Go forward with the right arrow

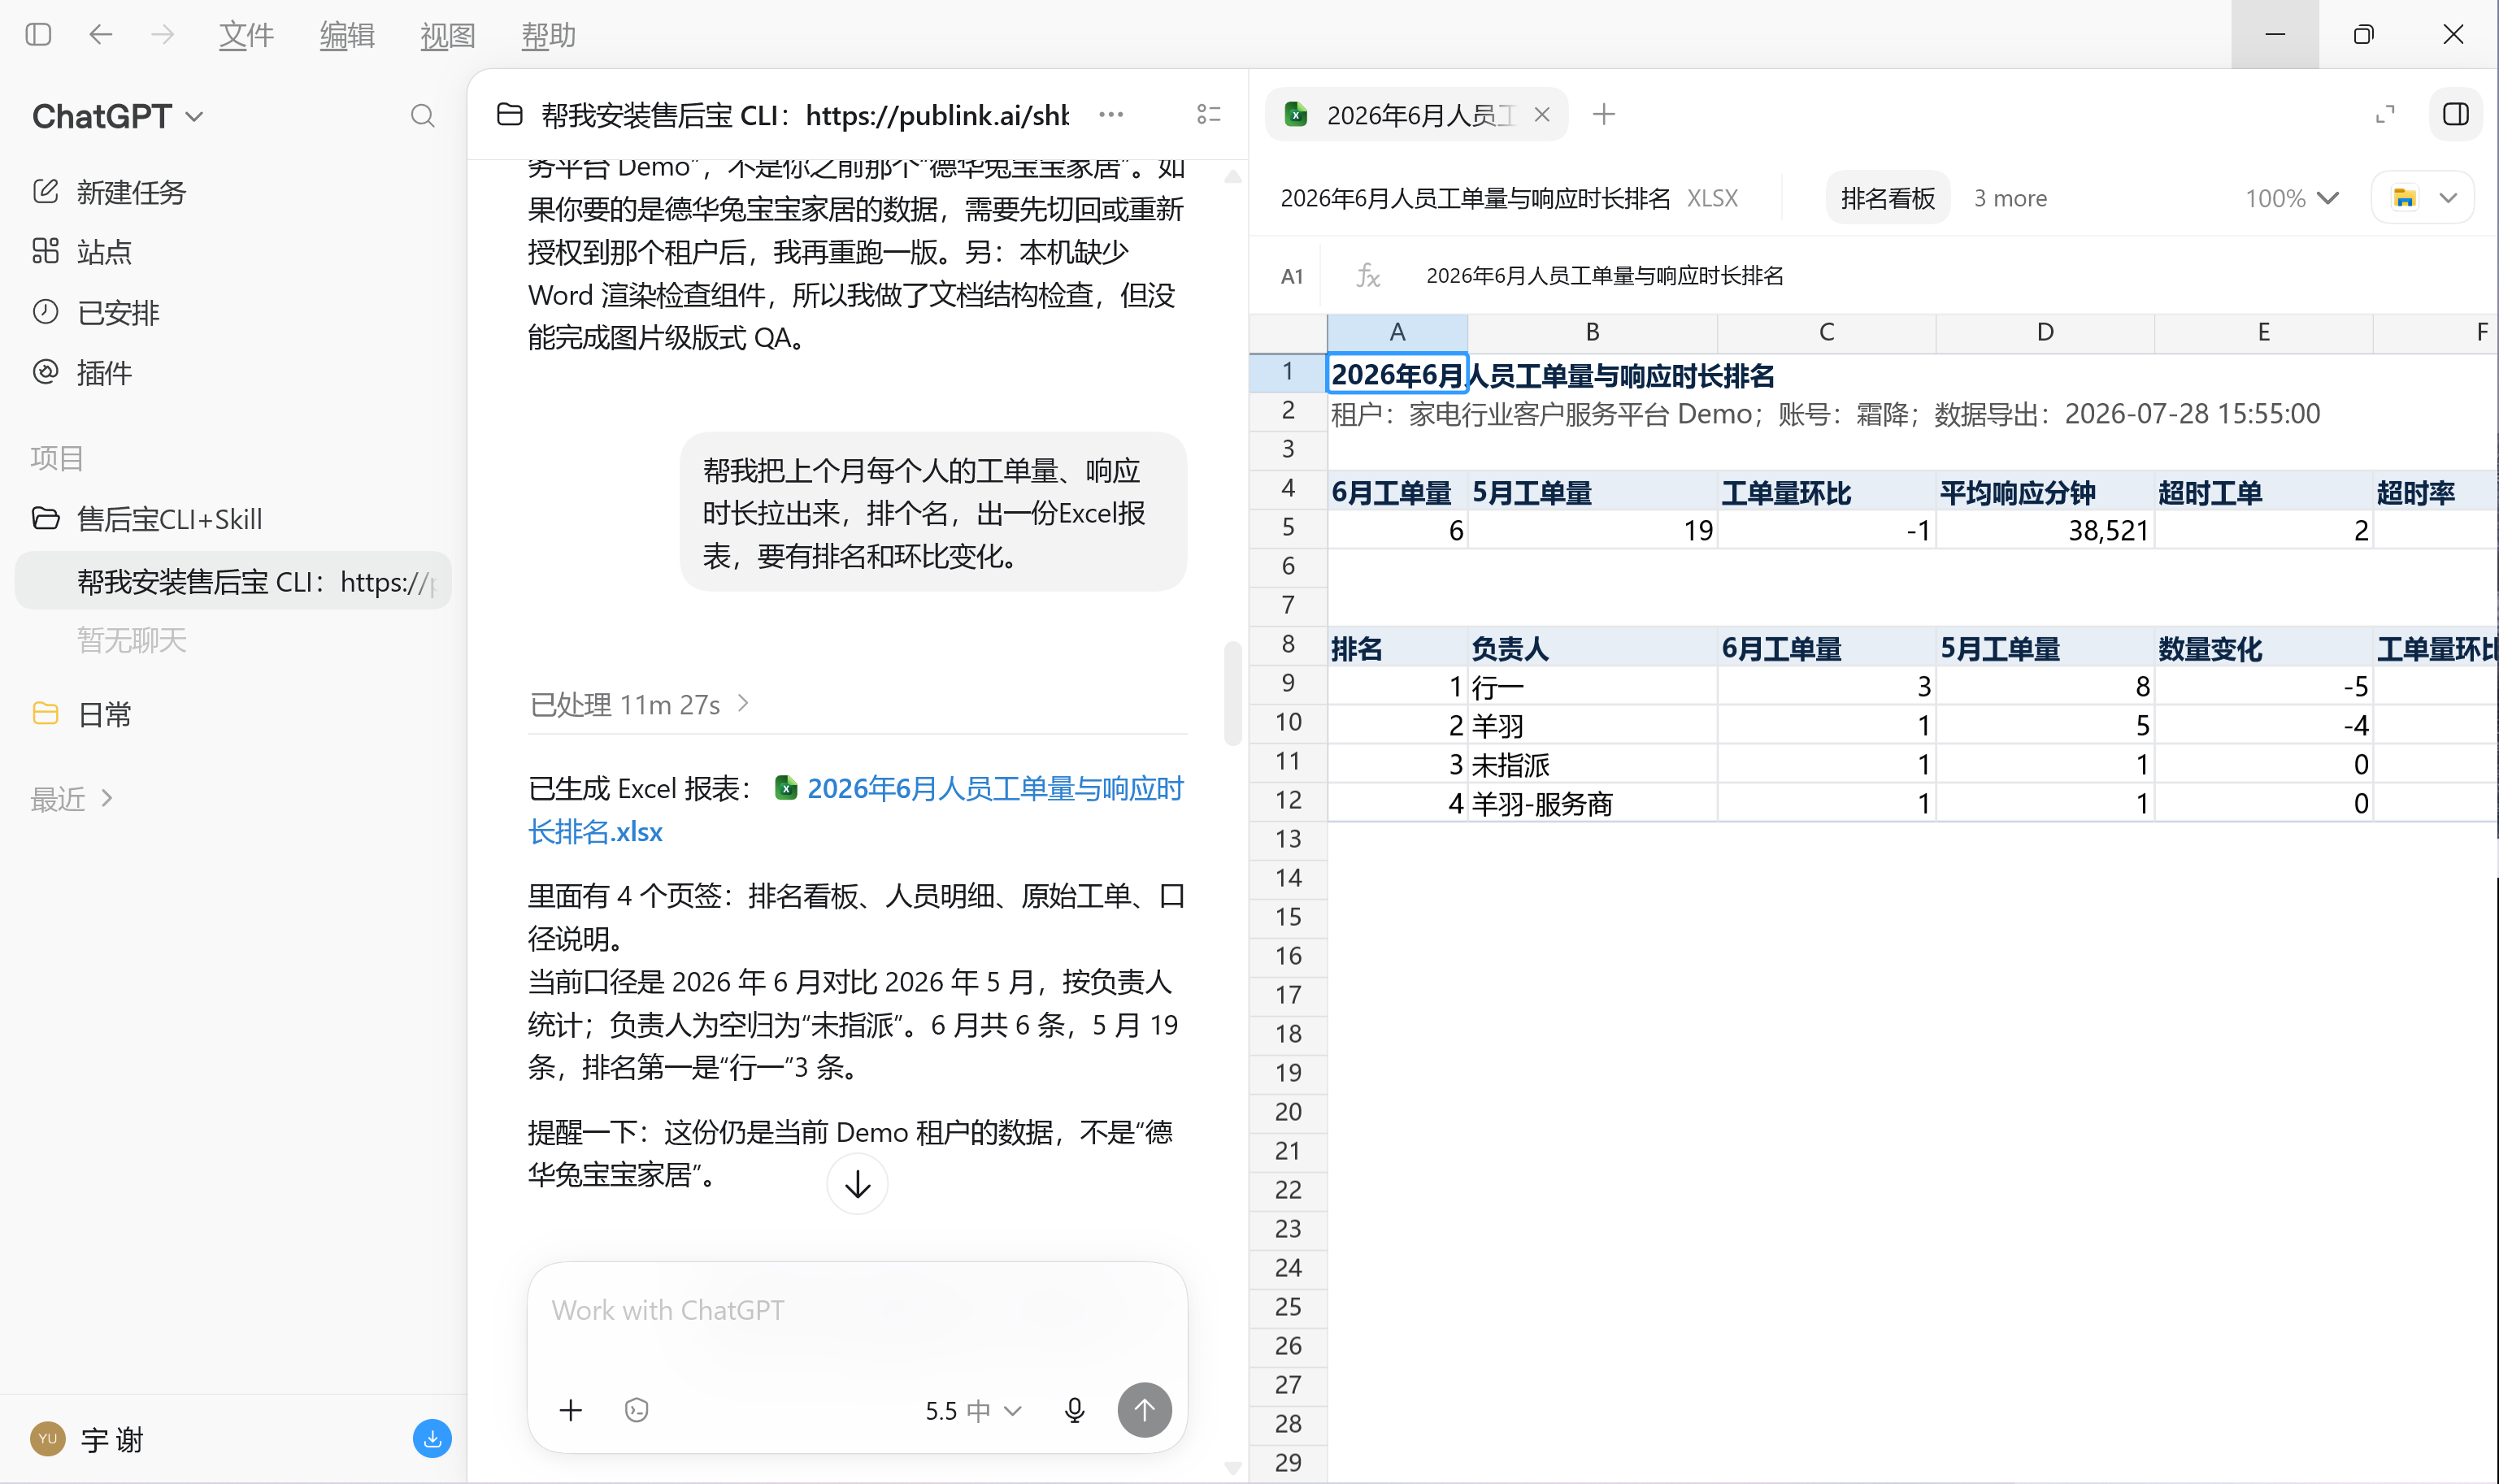162,35
